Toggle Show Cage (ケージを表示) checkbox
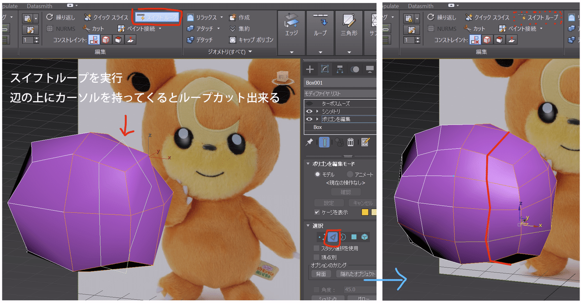Viewport: 581px width, 303px height. pos(317,212)
